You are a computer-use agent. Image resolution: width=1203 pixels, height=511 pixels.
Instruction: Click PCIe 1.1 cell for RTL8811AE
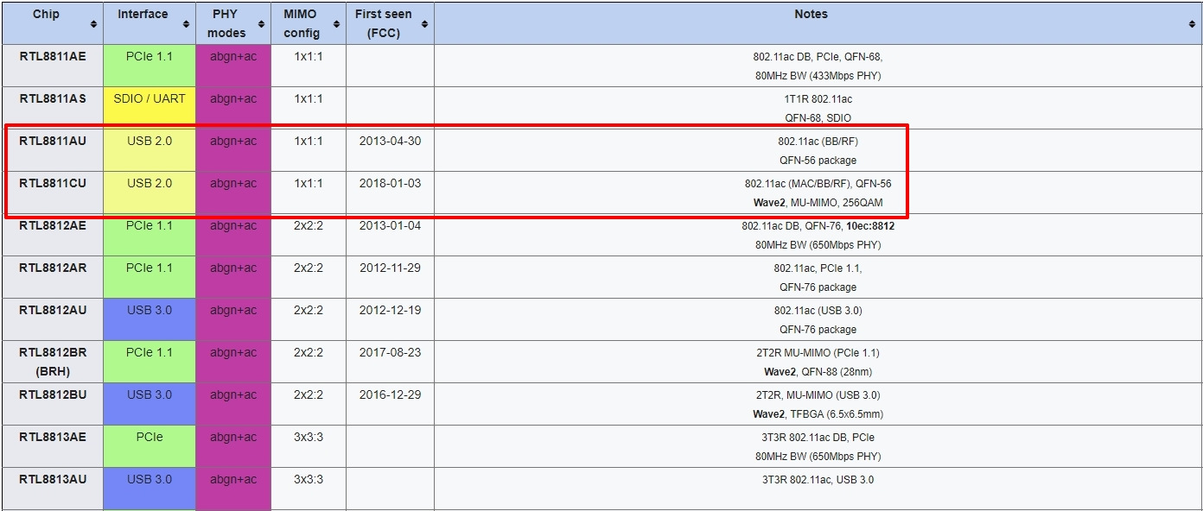(x=150, y=56)
